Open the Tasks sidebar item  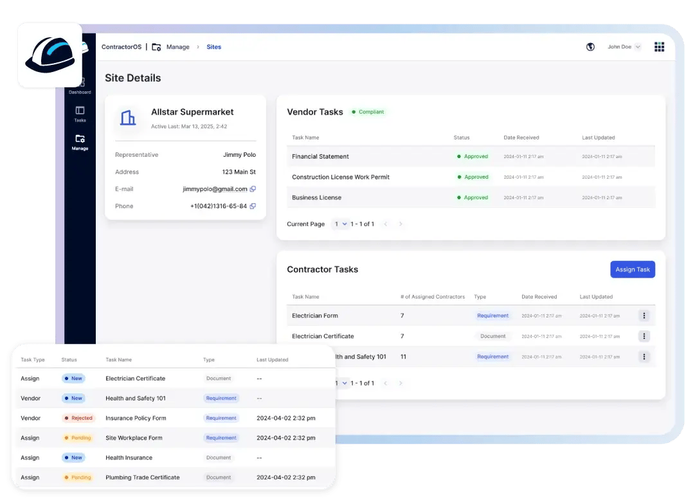[80, 114]
